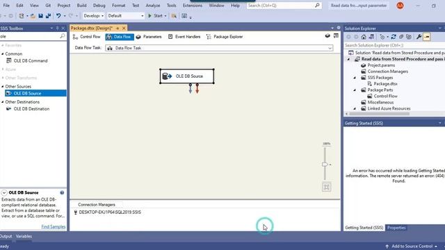Pin the SSIS Toolbox panel
Viewport: 445px width, 250px height.
(x=57, y=28)
